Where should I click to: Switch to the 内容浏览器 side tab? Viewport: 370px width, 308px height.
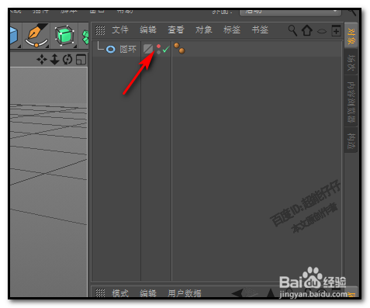(351, 102)
